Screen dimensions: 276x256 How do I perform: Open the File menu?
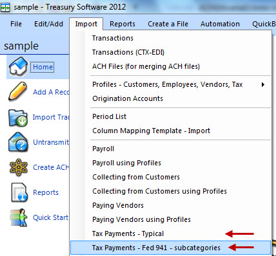click(16, 24)
